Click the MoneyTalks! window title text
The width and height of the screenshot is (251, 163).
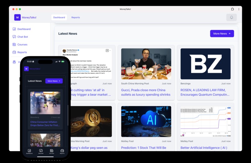pyautogui.click(x=125, y=9)
